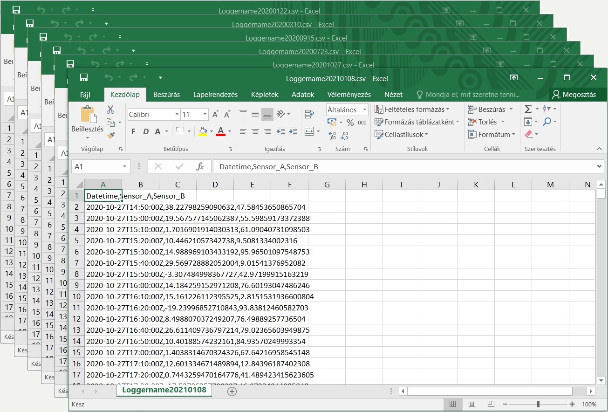Select the Format Painter brush icon
The width and height of the screenshot is (608, 412).
tap(110, 135)
